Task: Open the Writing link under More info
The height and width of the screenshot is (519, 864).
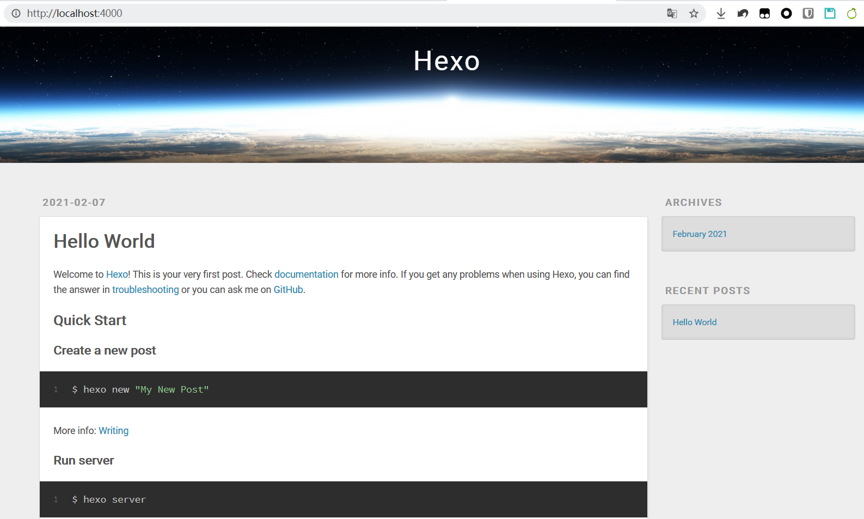Action: pos(114,431)
